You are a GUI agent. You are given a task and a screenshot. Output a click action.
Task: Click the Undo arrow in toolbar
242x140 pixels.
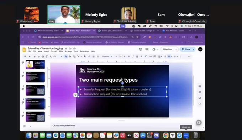pyautogui.click(x=35, y=57)
